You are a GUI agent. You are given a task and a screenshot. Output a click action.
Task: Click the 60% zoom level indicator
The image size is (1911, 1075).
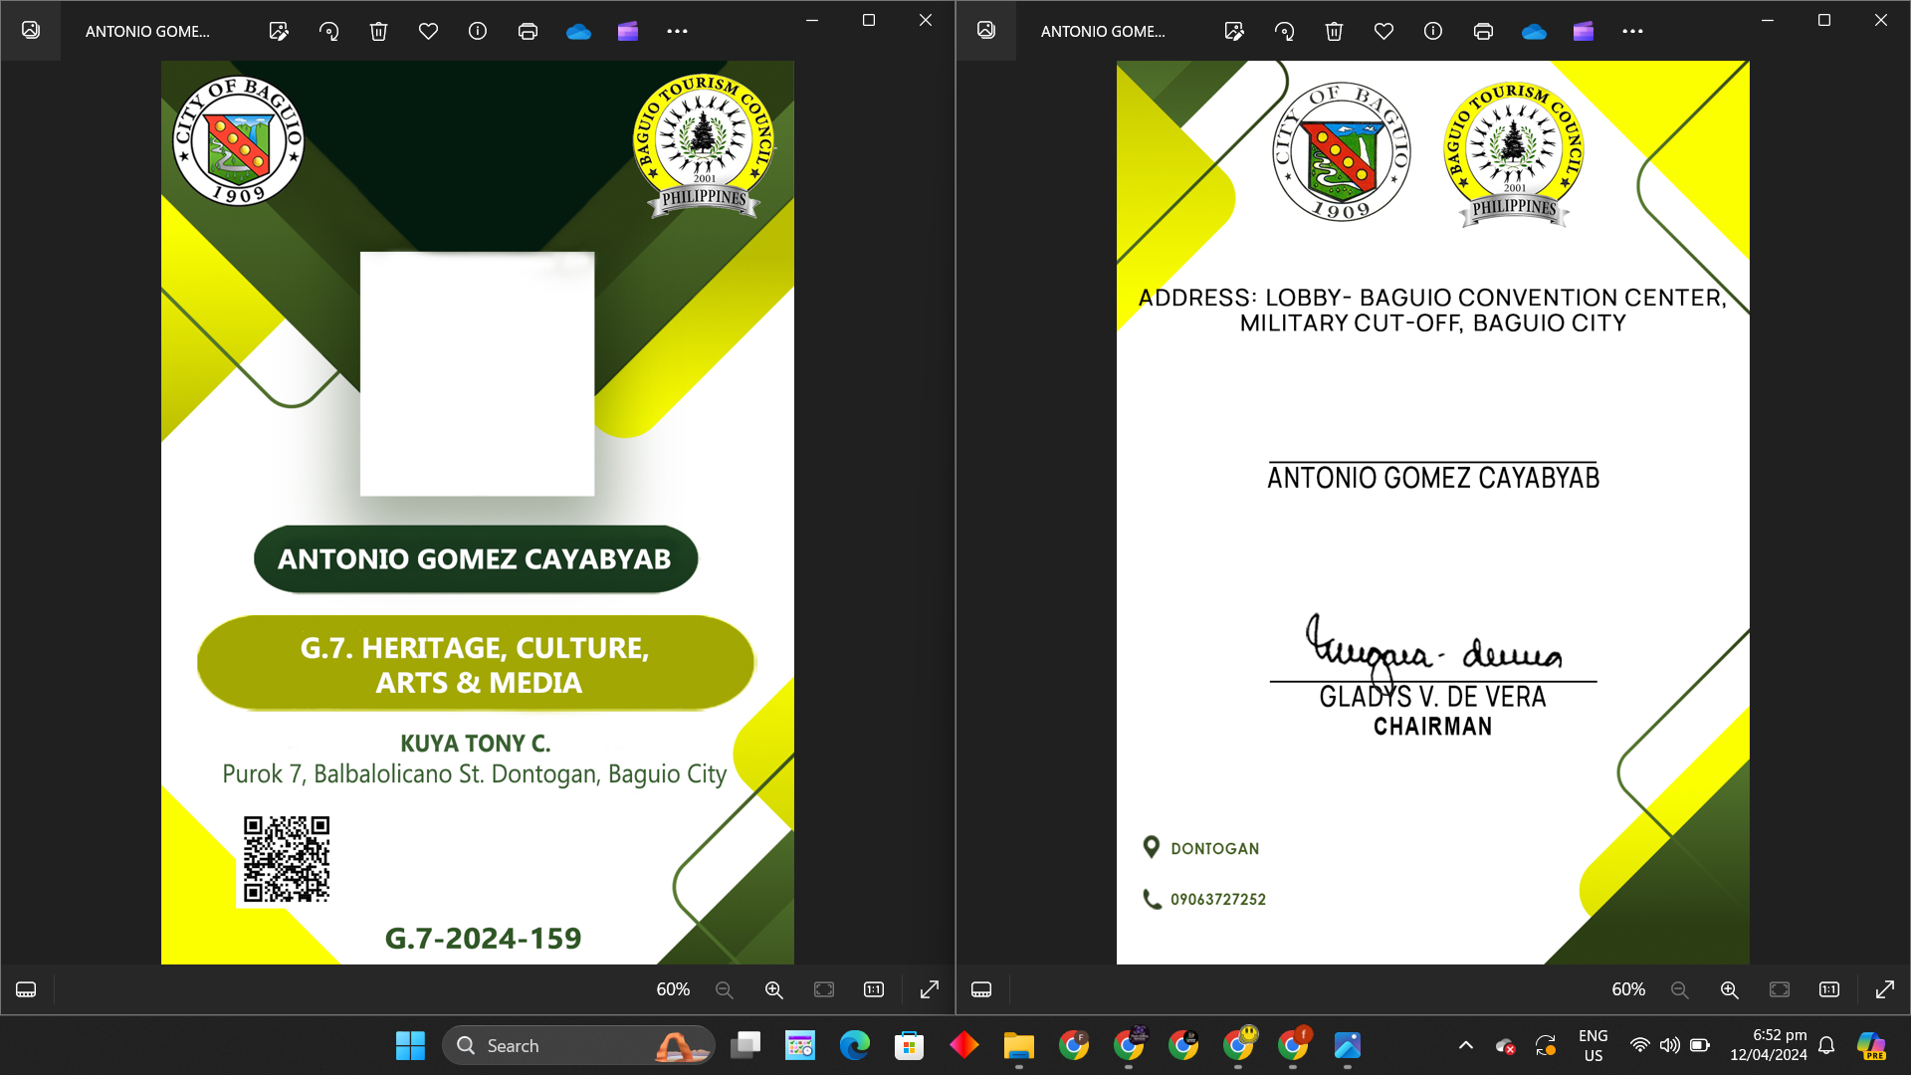(672, 989)
